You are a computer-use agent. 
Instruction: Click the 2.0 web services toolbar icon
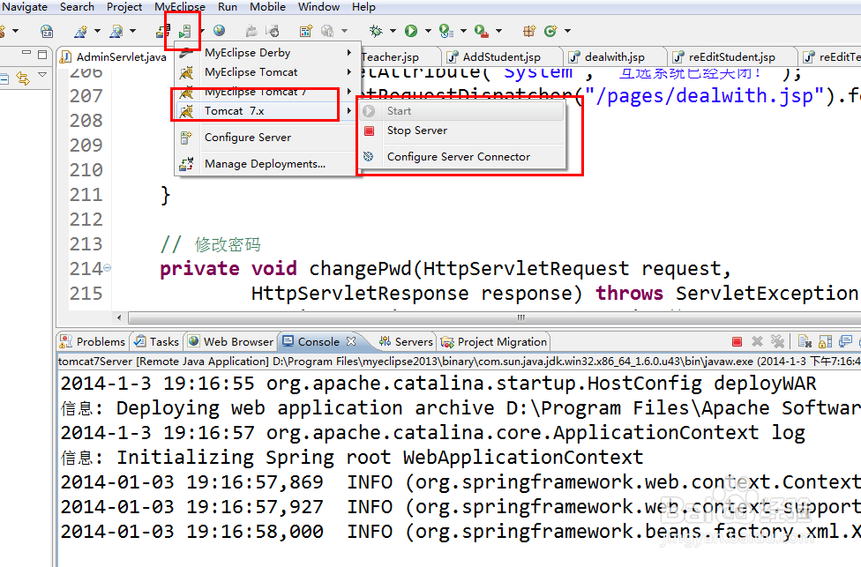point(48,31)
